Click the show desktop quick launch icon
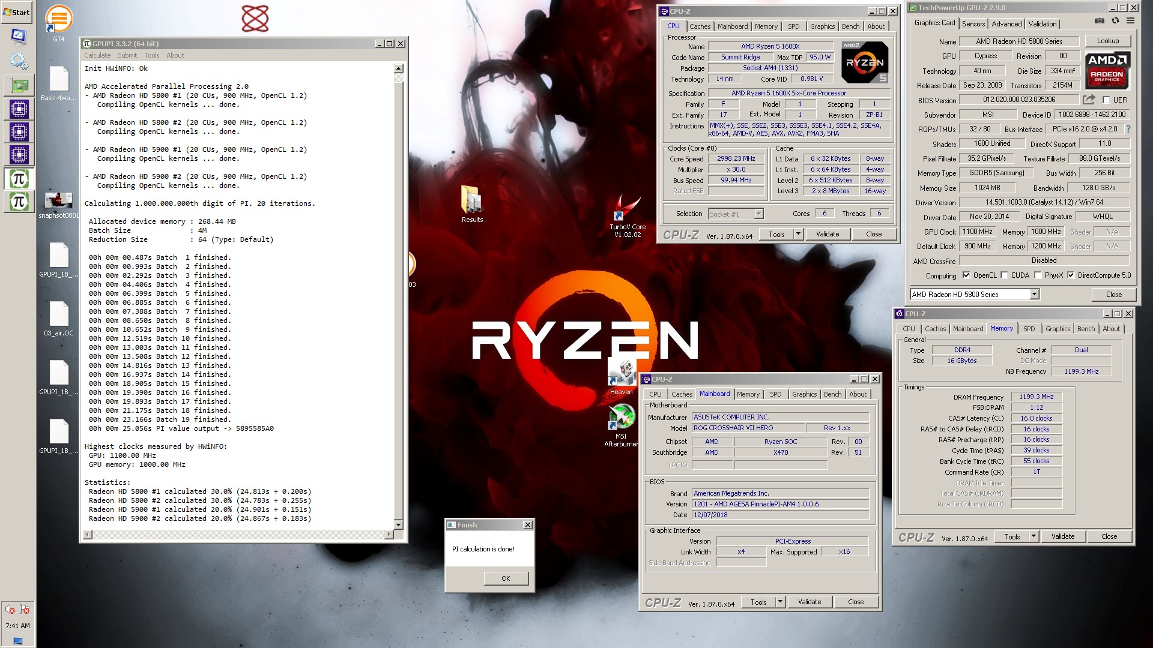 (x=19, y=37)
